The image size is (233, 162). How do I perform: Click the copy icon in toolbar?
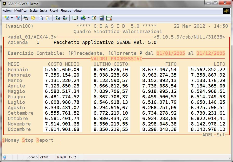[x=41, y=18]
